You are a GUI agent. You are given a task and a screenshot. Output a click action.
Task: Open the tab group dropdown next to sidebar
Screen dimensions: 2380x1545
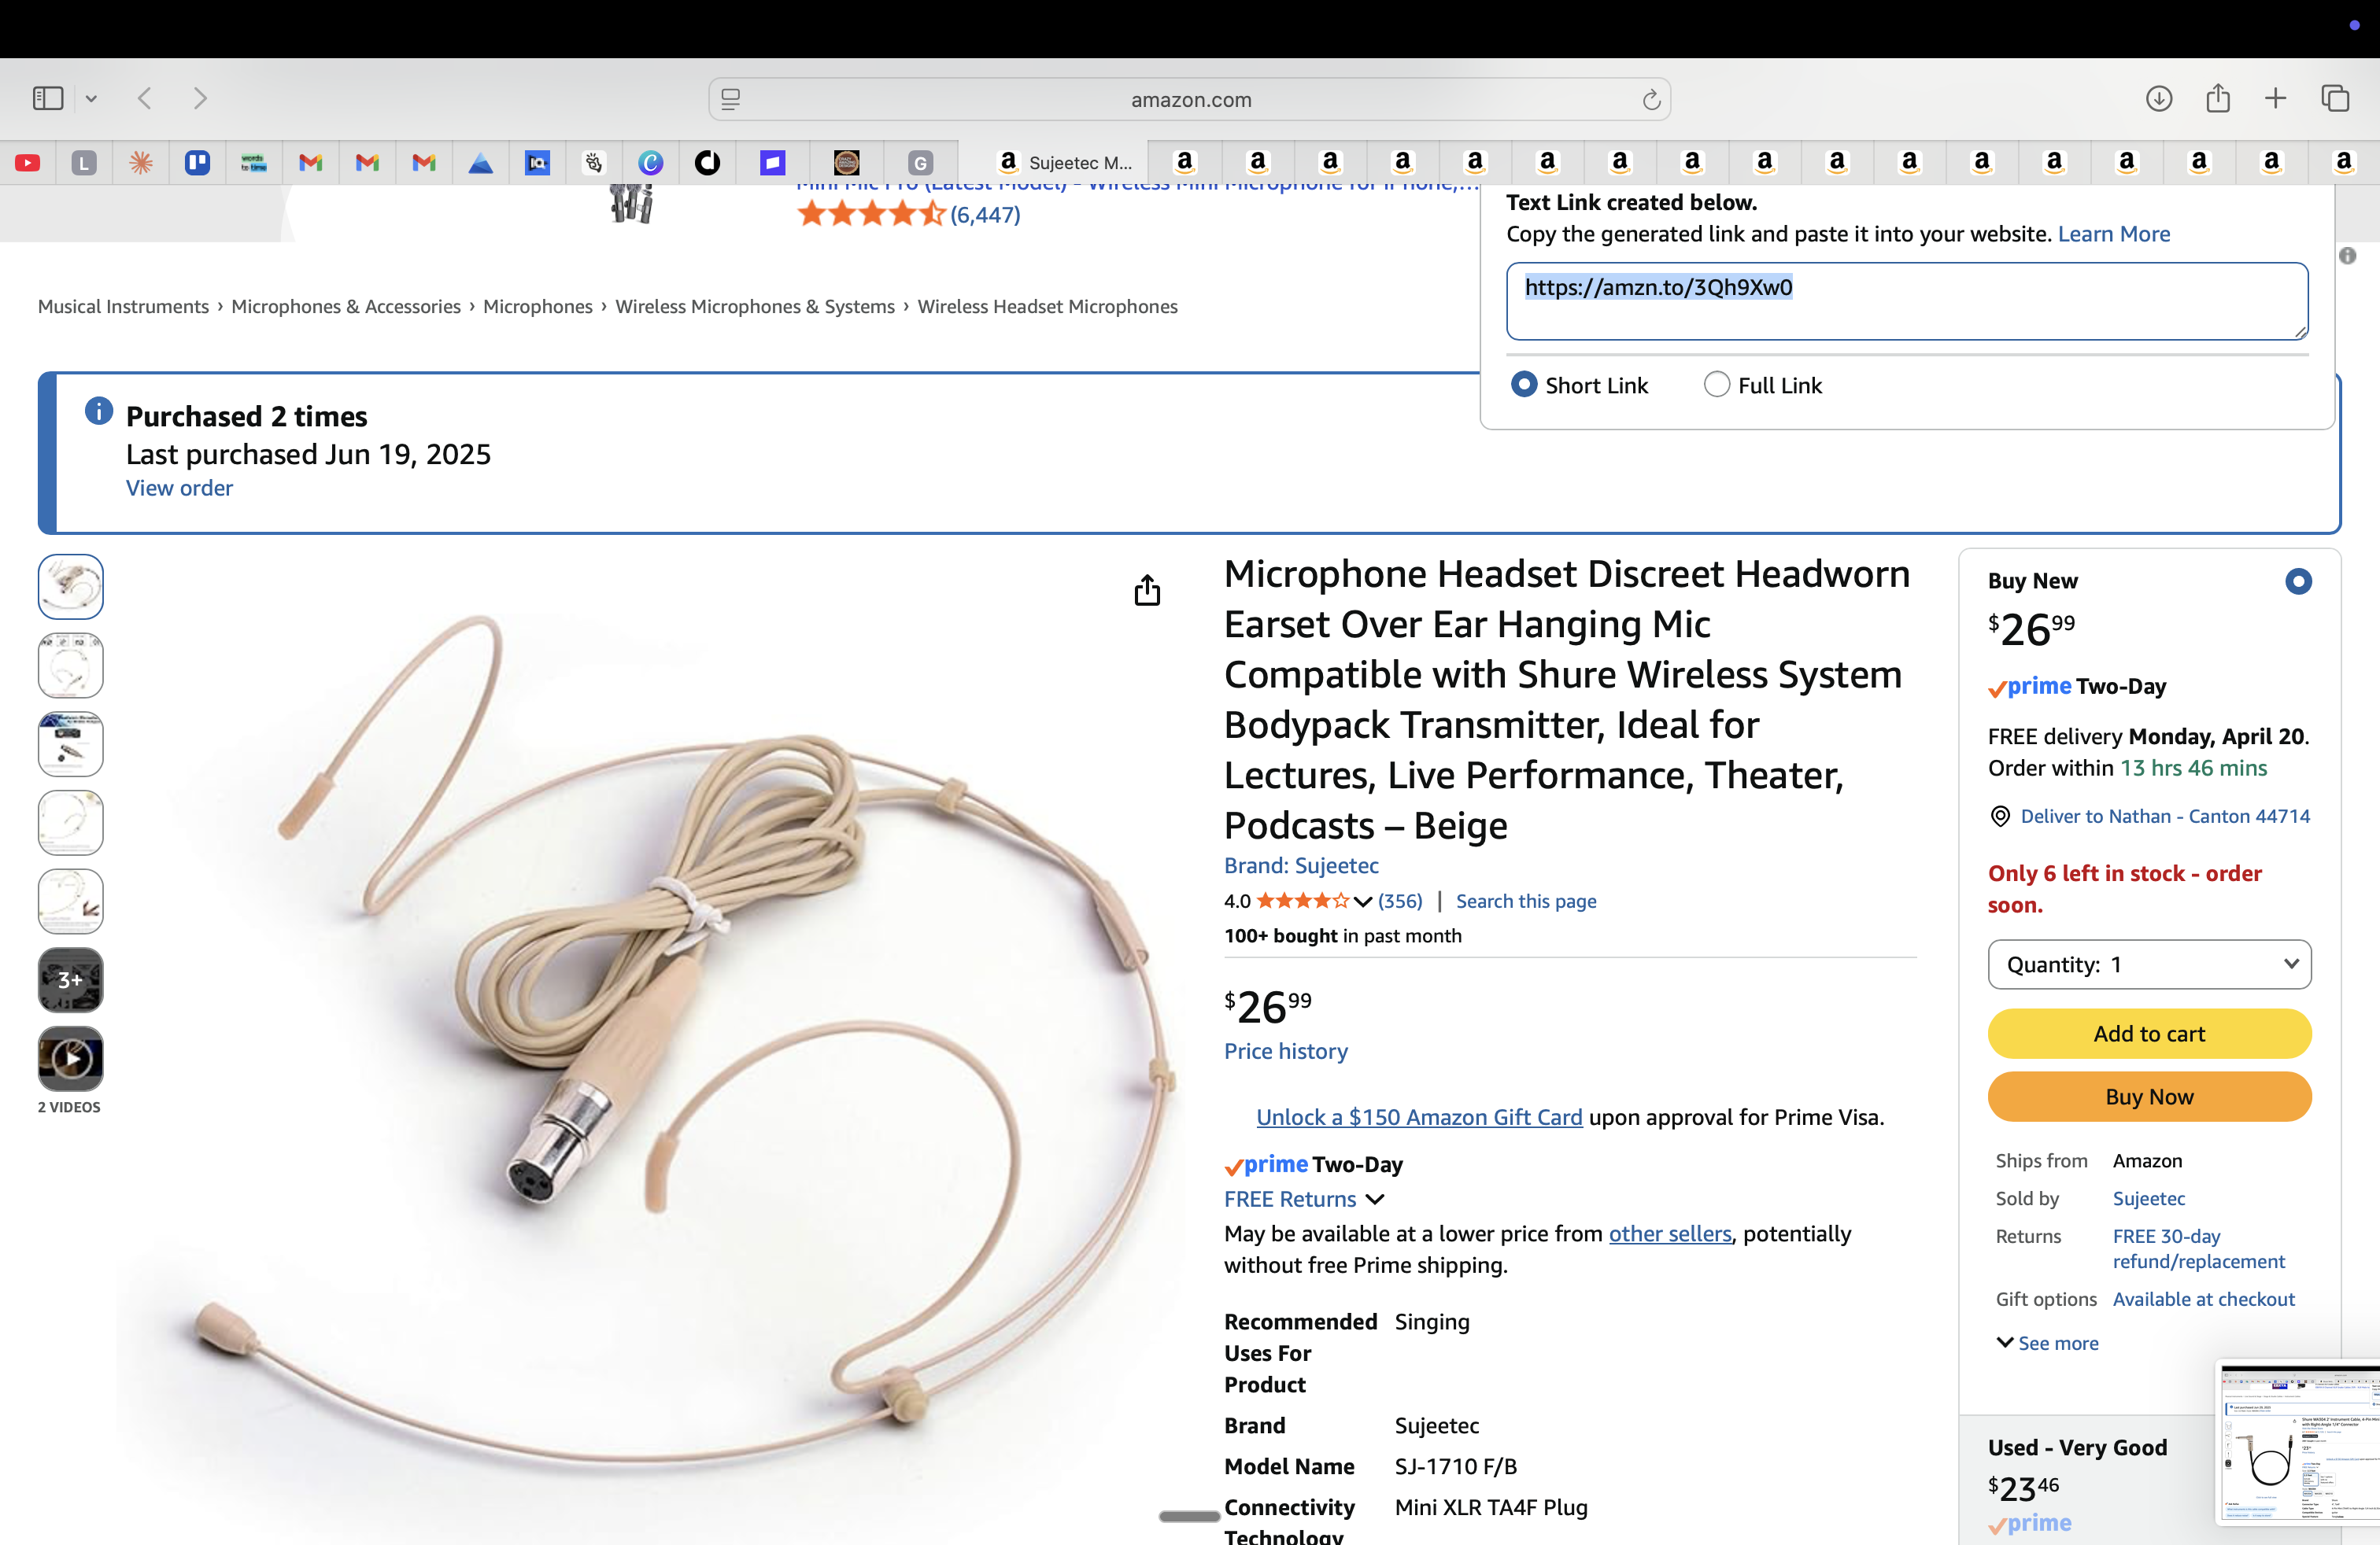click(x=91, y=99)
